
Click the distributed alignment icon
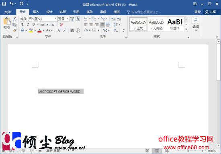[x=108, y=25]
